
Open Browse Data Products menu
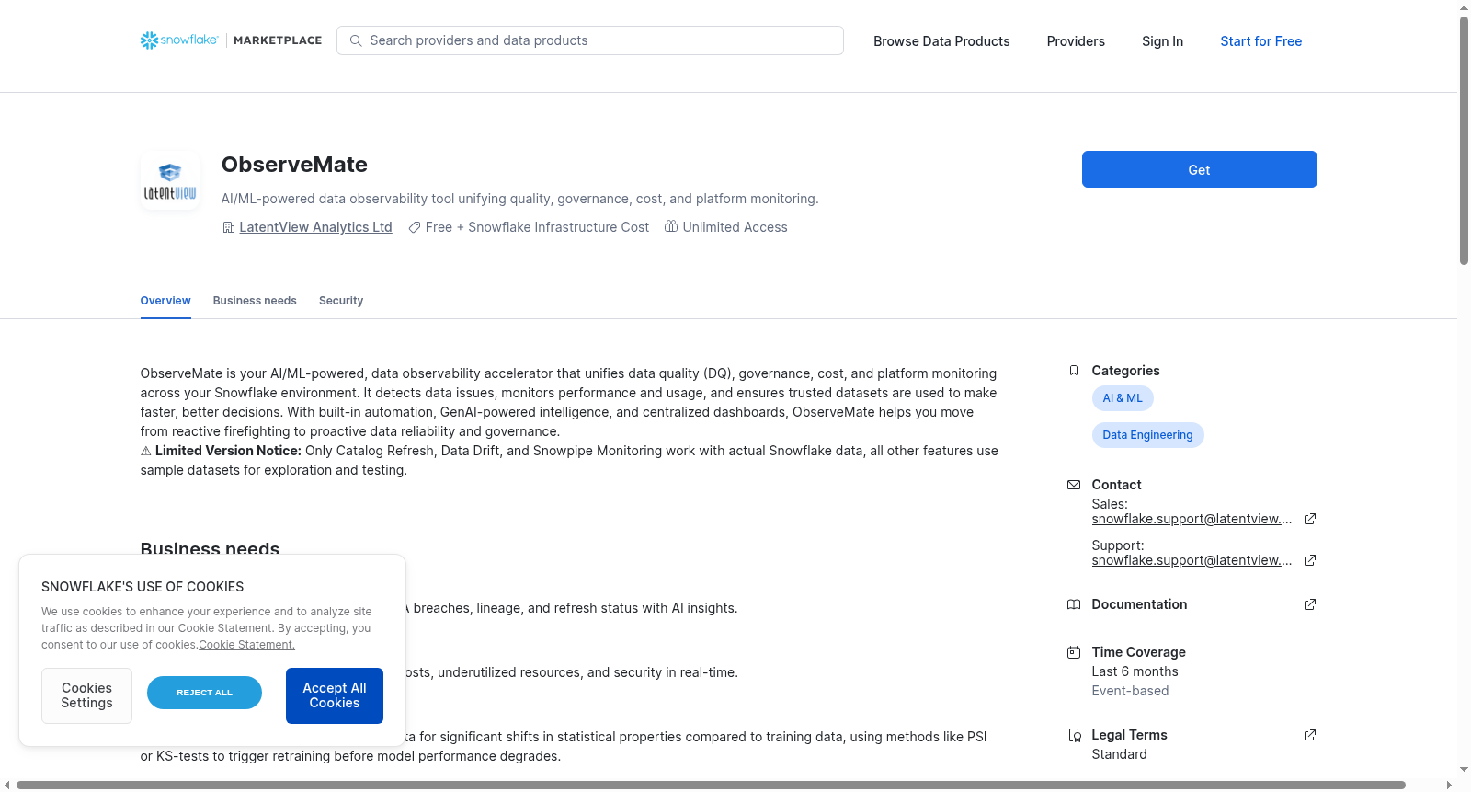click(941, 41)
